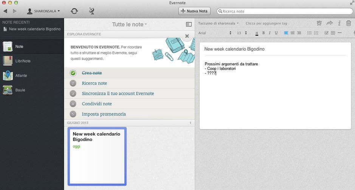Insert a checkbox into the note
Image resolution: width=355 pixels, height=190 pixels.
coord(327,33)
